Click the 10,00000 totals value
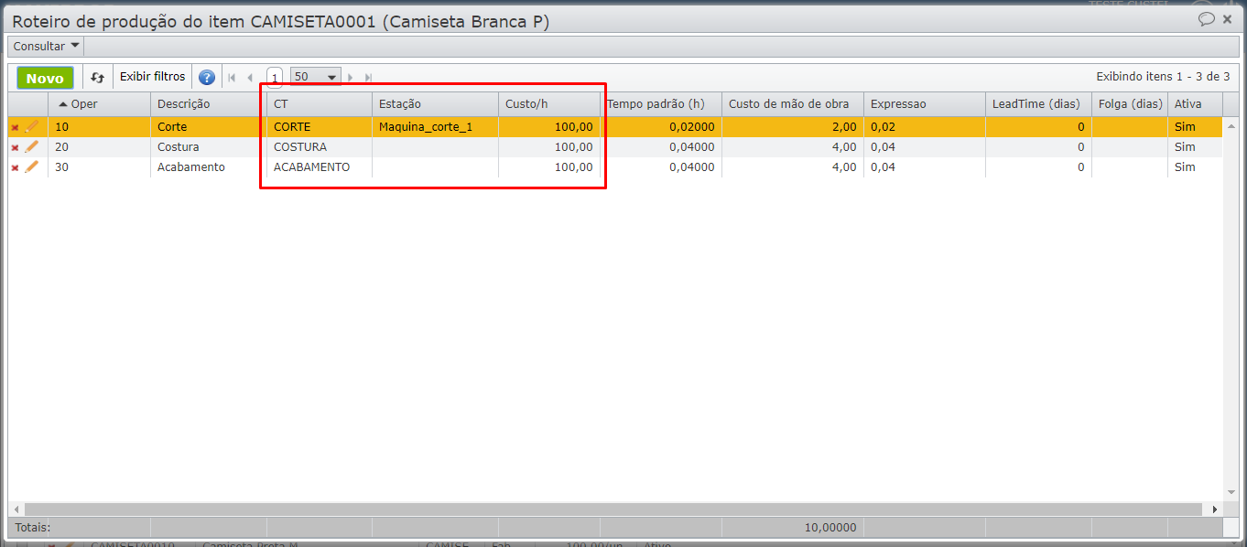The image size is (1247, 547). click(x=830, y=528)
